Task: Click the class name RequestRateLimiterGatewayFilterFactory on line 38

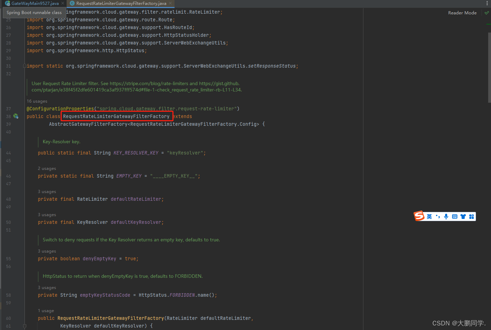Action: 116,116
